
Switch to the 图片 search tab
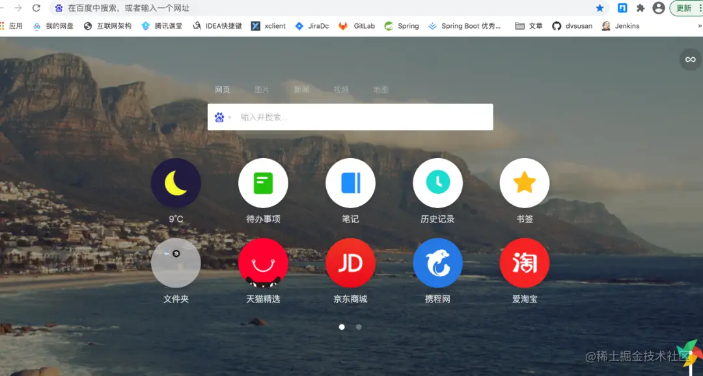(x=262, y=90)
